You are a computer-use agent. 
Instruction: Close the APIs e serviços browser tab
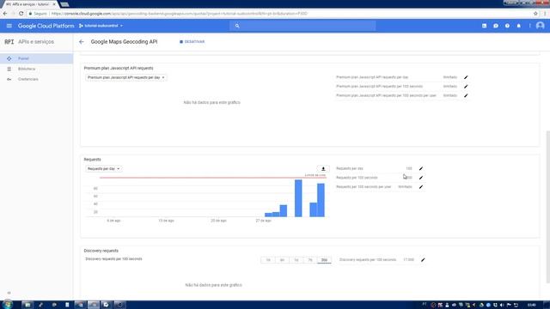point(53,4)
